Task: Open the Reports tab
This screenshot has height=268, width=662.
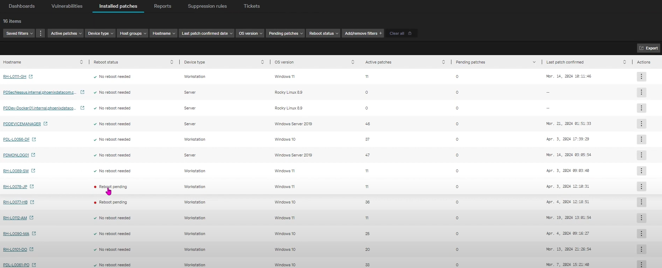Action: coord(162,6)
